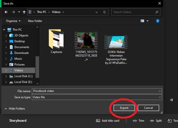This screenshot has width=178, height=128.
Task: Open the view options dropdown arrow
Action: [x=148, y=21]
